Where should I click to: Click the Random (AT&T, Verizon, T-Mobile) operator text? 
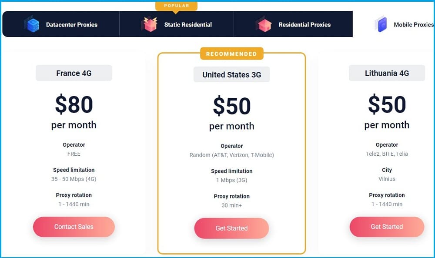point(232,155)
